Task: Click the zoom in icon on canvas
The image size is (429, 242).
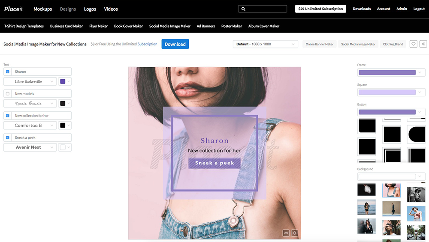Action: (294, 233)
